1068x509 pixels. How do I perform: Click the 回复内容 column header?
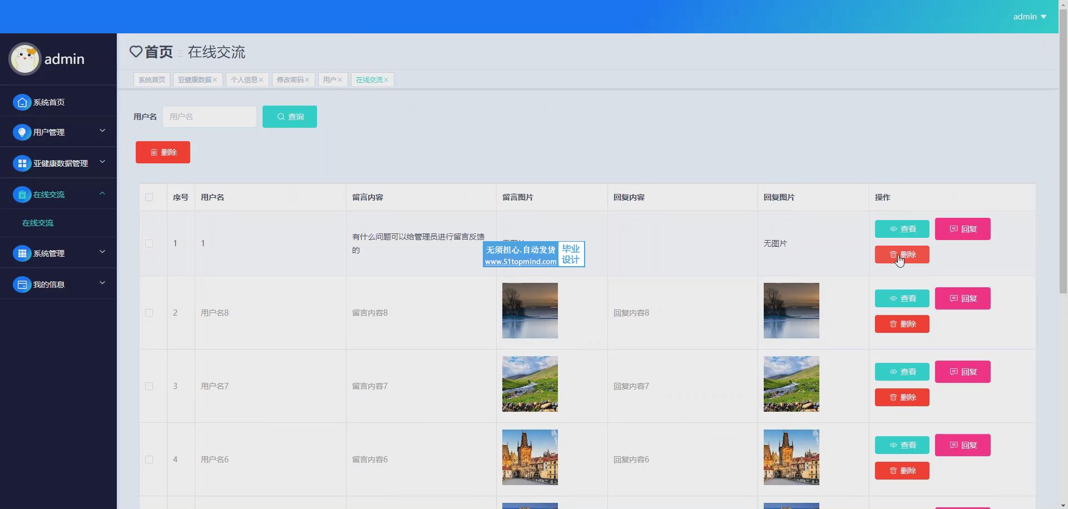click(x=629, y=197)
